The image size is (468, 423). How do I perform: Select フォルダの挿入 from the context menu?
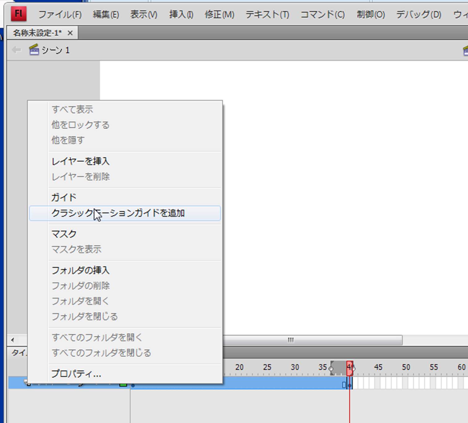[x=80, y=270]
